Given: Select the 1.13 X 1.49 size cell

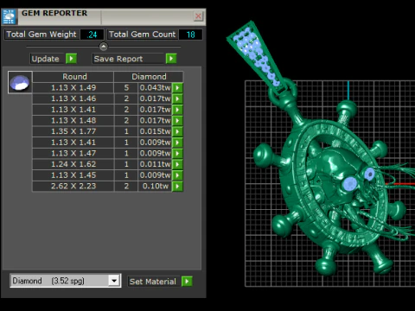Looking at the screenshot, I should tap(73, 87).
